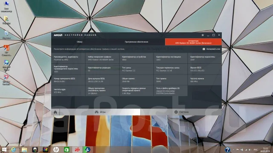Click the star favorites icon in title bar

click(x=203, y=35)
